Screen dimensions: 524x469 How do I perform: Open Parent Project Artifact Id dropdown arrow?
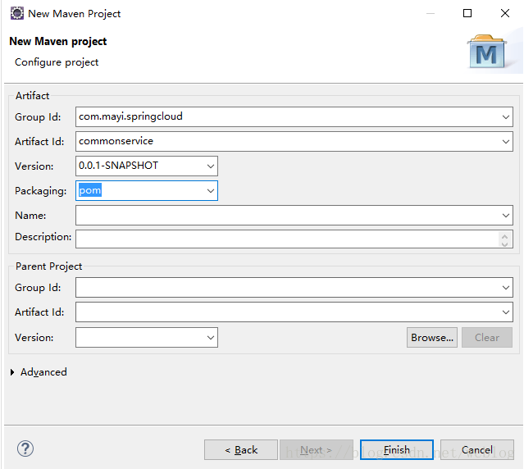tap(506, 312)
